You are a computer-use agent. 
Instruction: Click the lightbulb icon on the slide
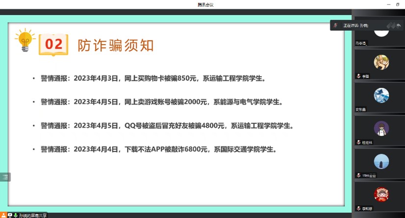pyautogui.click(x=25, y=40)
